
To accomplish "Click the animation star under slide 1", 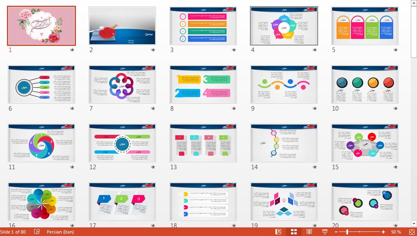I will 72,50.
